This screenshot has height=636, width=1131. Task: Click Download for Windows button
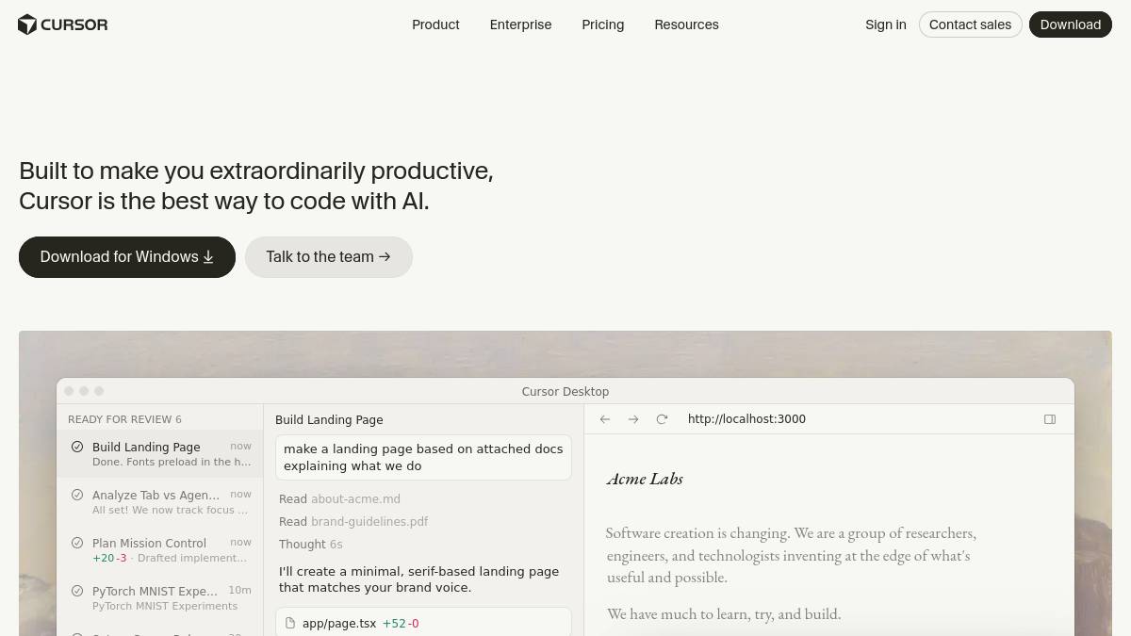click(127, 257)
